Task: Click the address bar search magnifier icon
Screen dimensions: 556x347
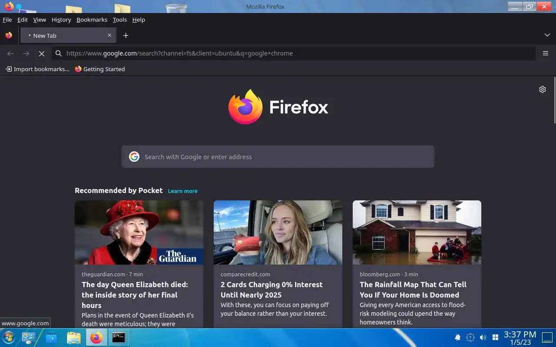Action: 59,53
